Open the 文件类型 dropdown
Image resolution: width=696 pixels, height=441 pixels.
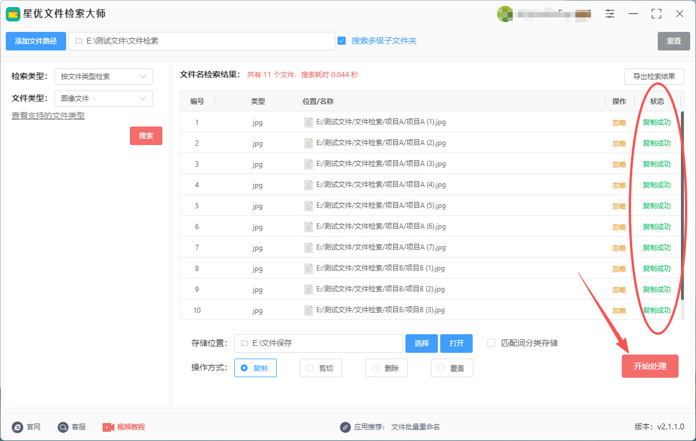tap(104, 99)
